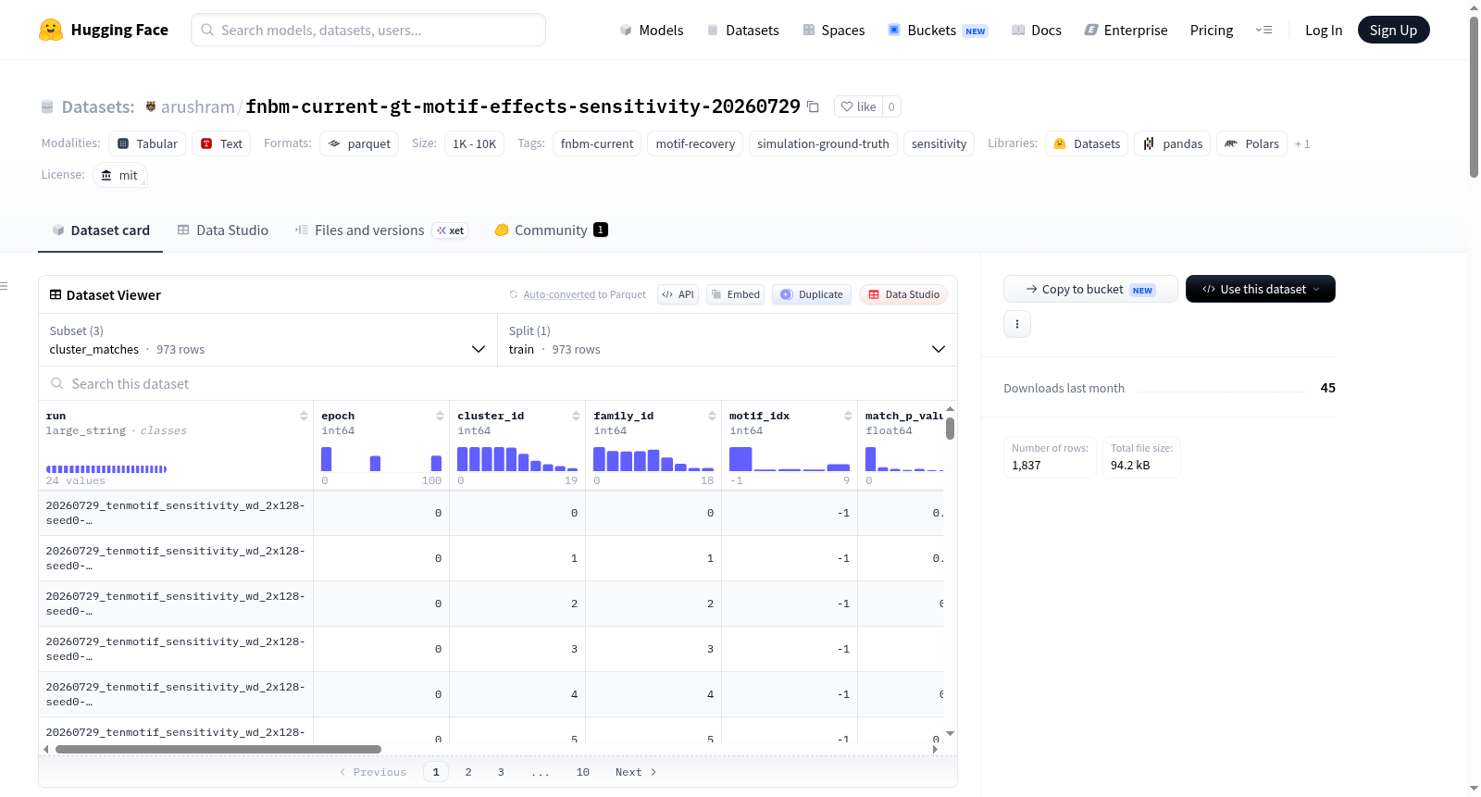Go to page 10 of results
Screen dimensions: 1481x797
(x=583, y=772)
